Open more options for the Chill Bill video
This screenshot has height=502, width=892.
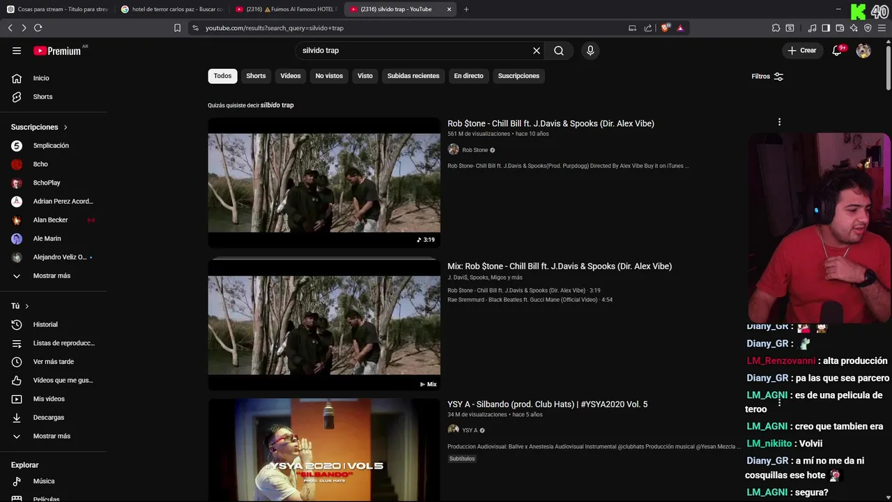(x=779, y=122)
